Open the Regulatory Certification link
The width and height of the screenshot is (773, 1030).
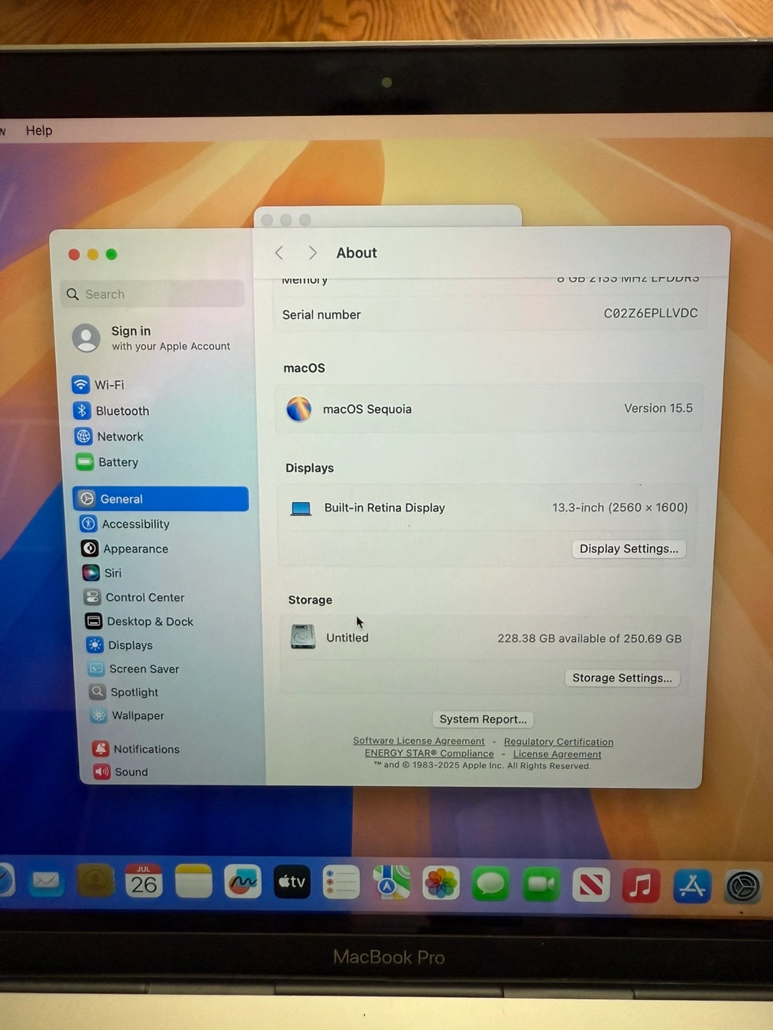(x=558, y=742)
